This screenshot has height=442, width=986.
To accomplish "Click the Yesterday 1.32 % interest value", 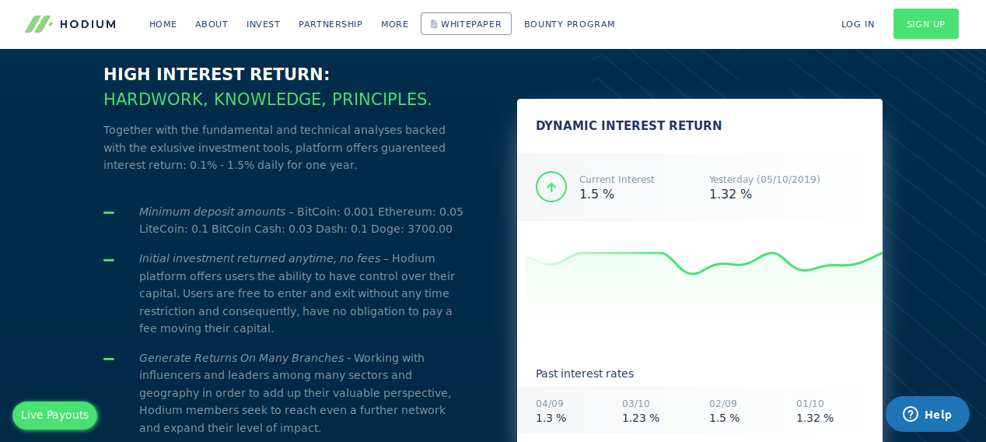I will (730, 194).
